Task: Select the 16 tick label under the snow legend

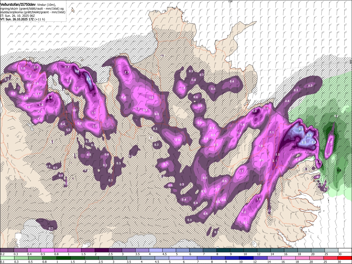Action: click(286, 254)
